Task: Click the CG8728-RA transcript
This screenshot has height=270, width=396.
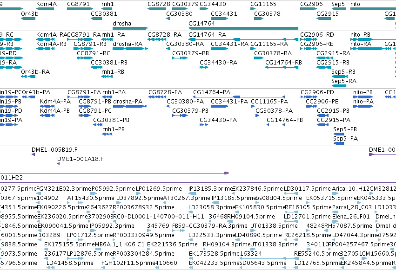Action: 157,39
